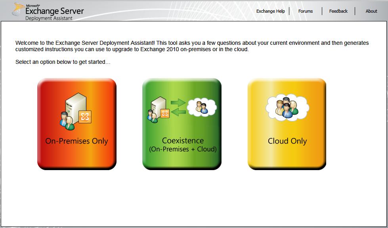The height and width of the screenshot is (228, 388).
Task: Click the Deployment Assistant subtitle in header
Action: click(x=49, y=18)
